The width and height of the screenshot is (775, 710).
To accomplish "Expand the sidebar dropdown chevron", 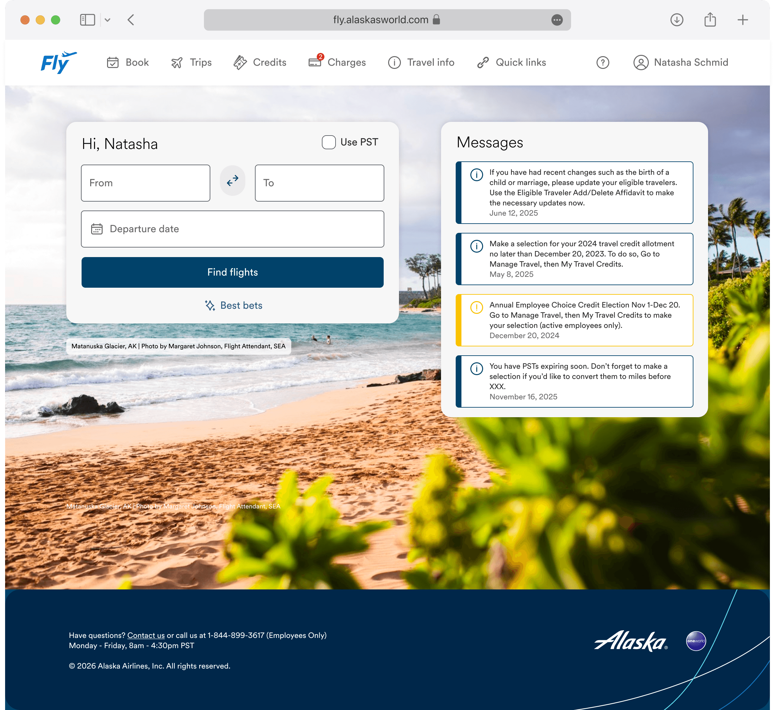I will (x=108, y=20).
